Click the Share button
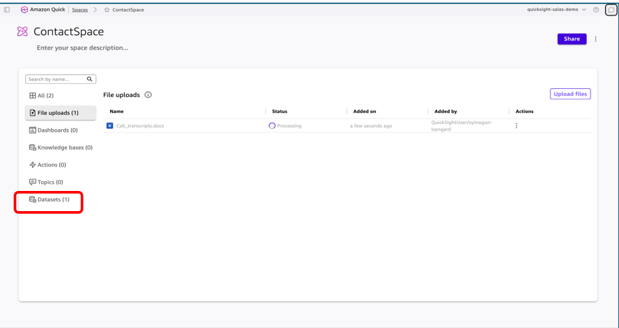 571,38
